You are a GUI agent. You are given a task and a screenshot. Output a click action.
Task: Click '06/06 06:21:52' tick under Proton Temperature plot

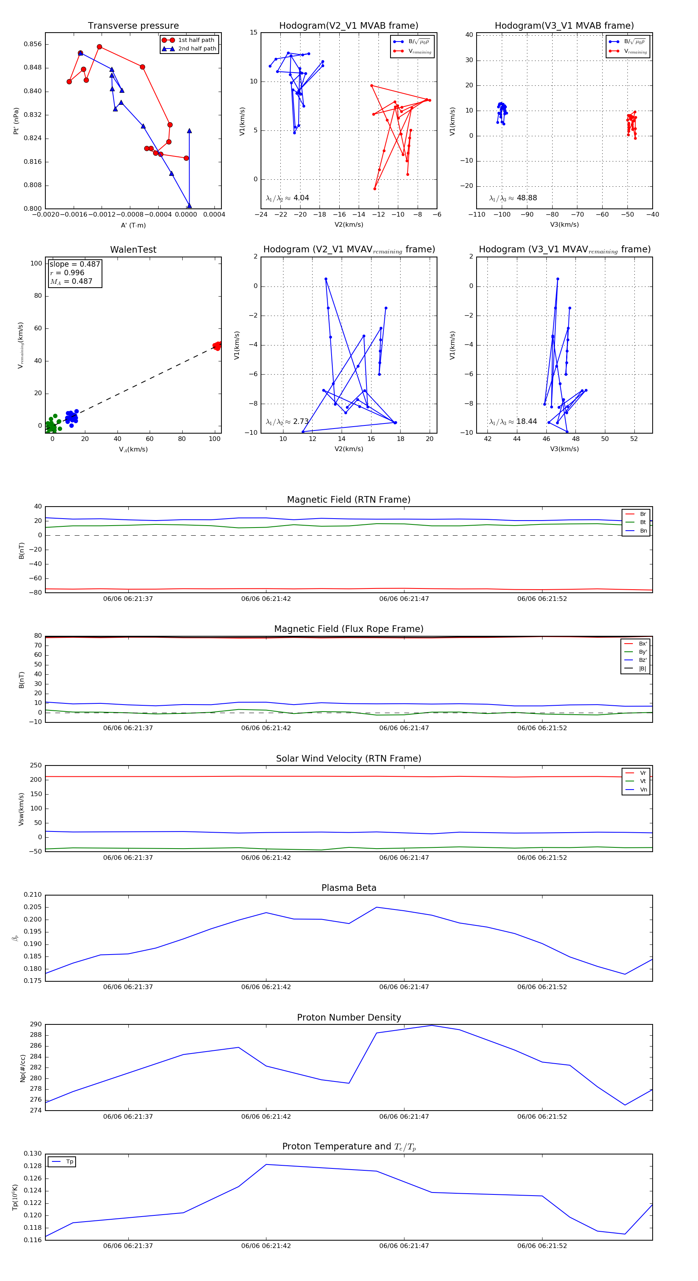coord(542,1246)
